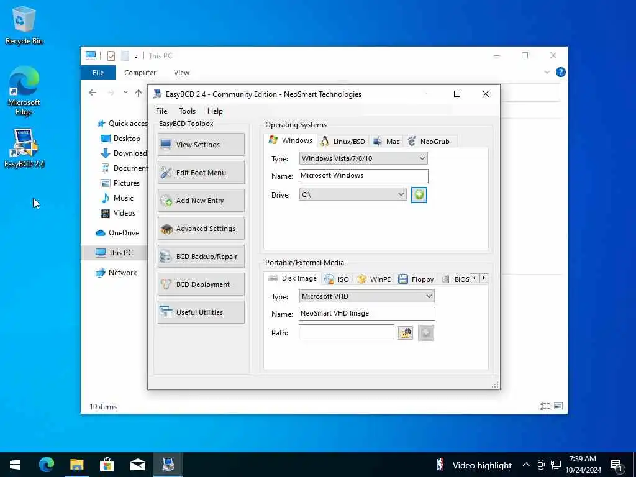
Task: Switch Explorer to details view icon
Action: (545, 406)
